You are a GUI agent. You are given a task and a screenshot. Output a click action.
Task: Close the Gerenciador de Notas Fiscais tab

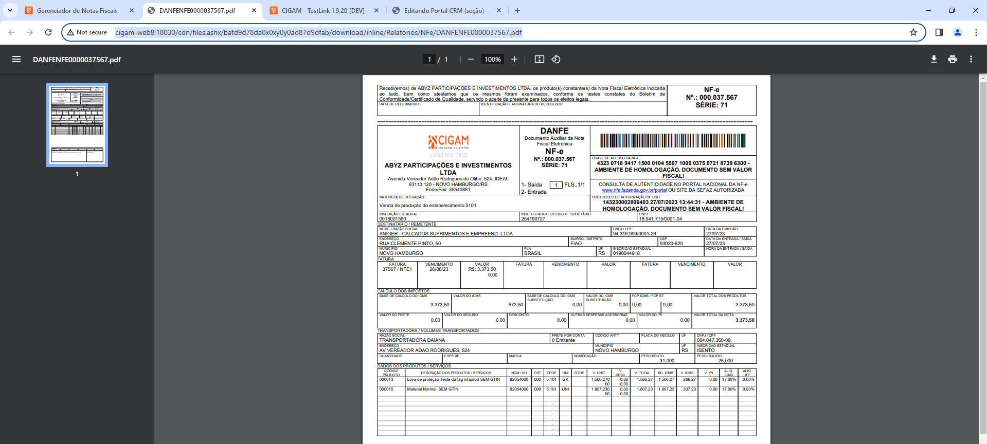[x=132, y=10]
